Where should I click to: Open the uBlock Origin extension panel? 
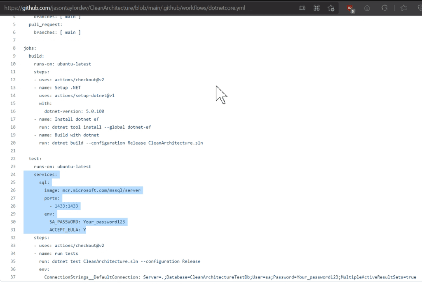click(x=349, y=7)
